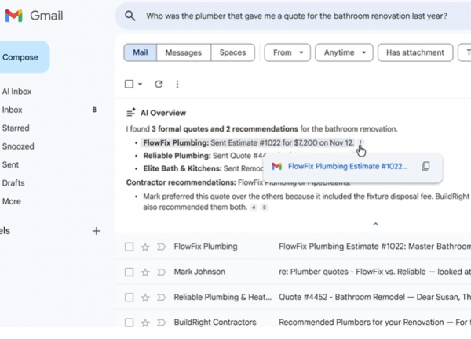Filter by Has attachment
Screen dimensions: 471x339
click(x=415, y=53)
